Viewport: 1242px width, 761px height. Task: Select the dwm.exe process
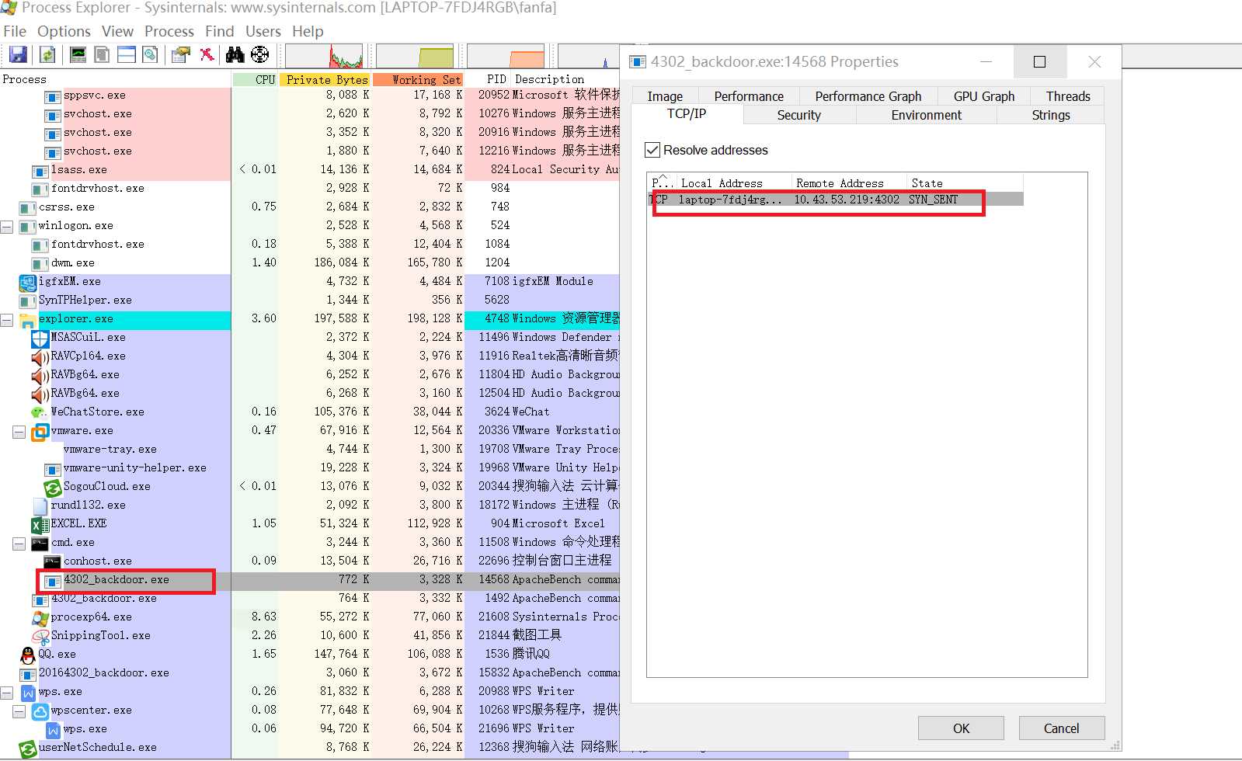pos(73,262)
